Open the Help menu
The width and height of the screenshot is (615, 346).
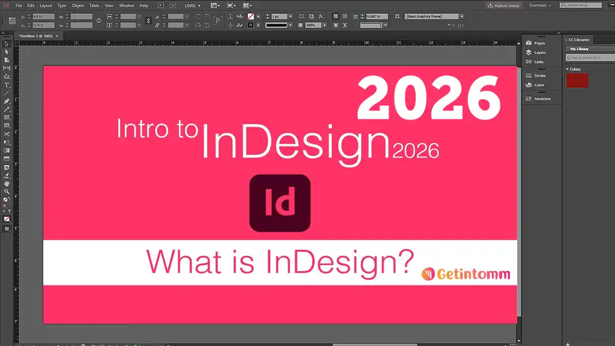(x=144, y=5)
